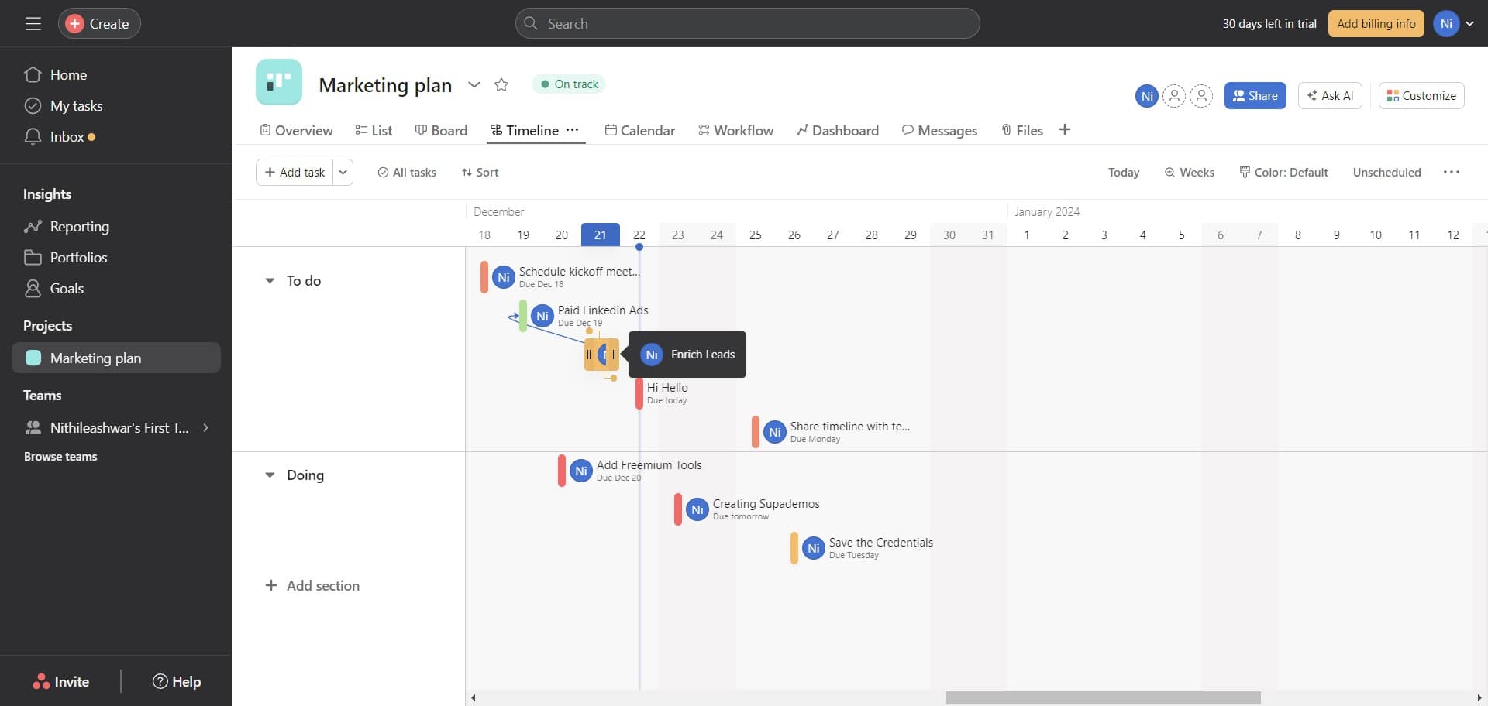The width and height of the screenshot is (1488, 706).
Task: Star the Marketing plan project
Action: pos(501,85)
